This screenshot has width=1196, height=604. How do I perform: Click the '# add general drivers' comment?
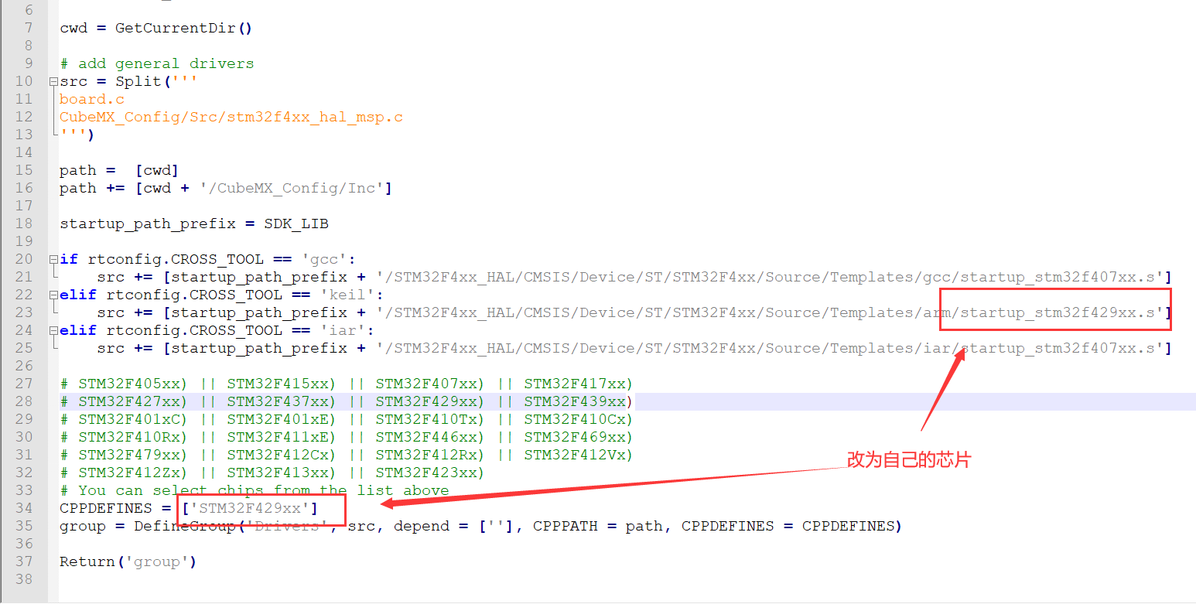(157, 63)
